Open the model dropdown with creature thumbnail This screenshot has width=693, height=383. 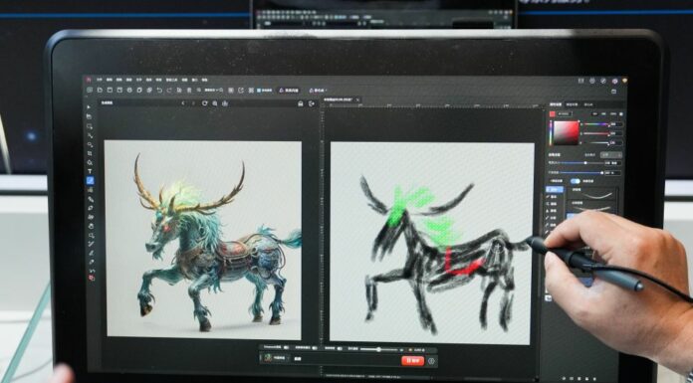275,358
